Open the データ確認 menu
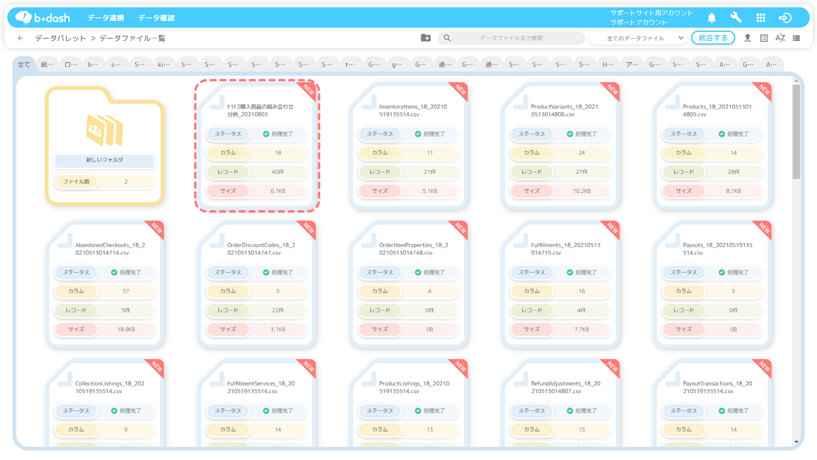This screenshot has height=460, width=817. pos(156,18)
